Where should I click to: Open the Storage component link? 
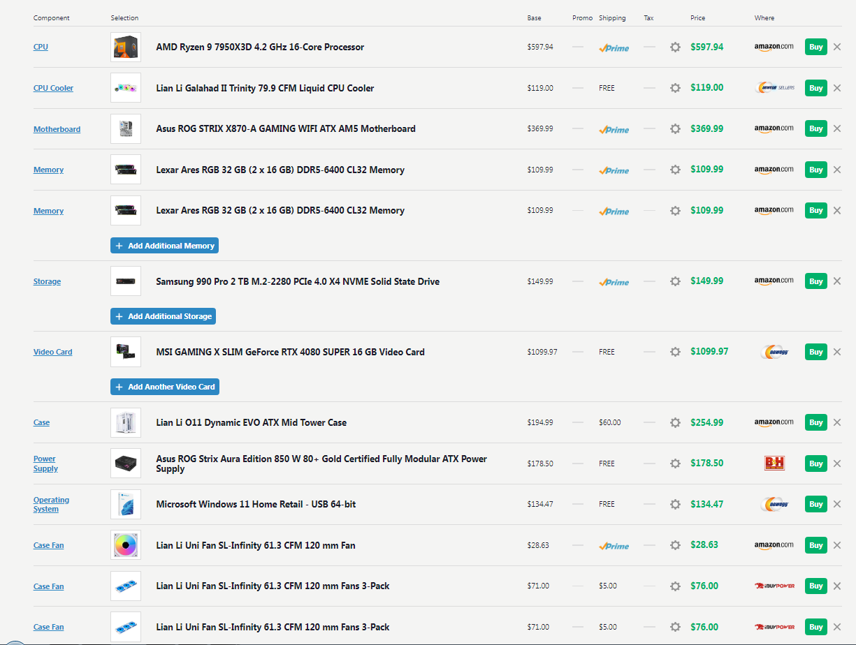click(x=47, y=281)
